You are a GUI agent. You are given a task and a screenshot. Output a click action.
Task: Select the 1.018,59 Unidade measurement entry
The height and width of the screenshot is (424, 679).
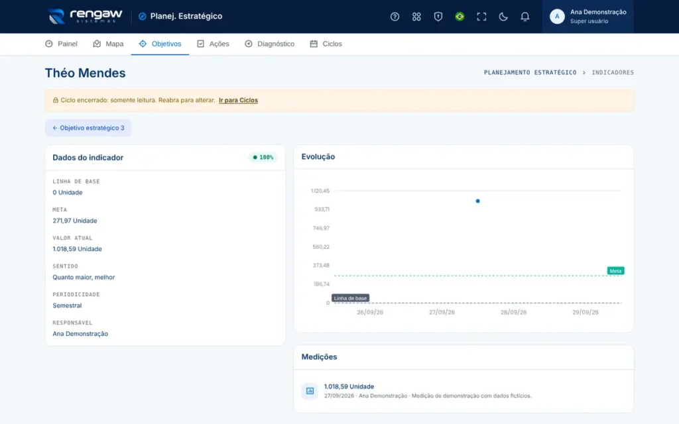(x=463, y=391)
